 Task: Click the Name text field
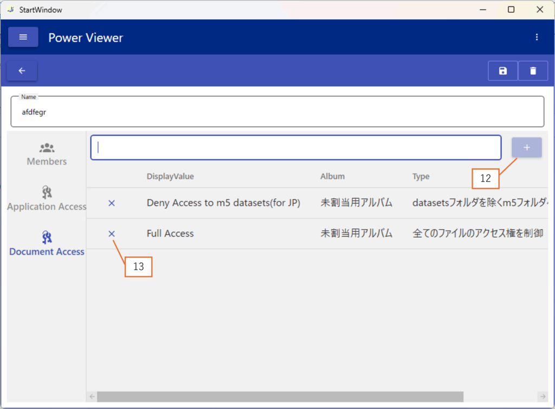[277, 113]
